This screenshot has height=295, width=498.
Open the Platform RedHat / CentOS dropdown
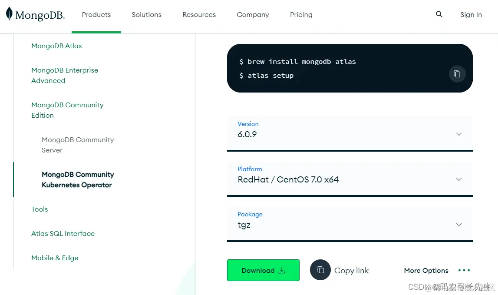coord(350,179)
